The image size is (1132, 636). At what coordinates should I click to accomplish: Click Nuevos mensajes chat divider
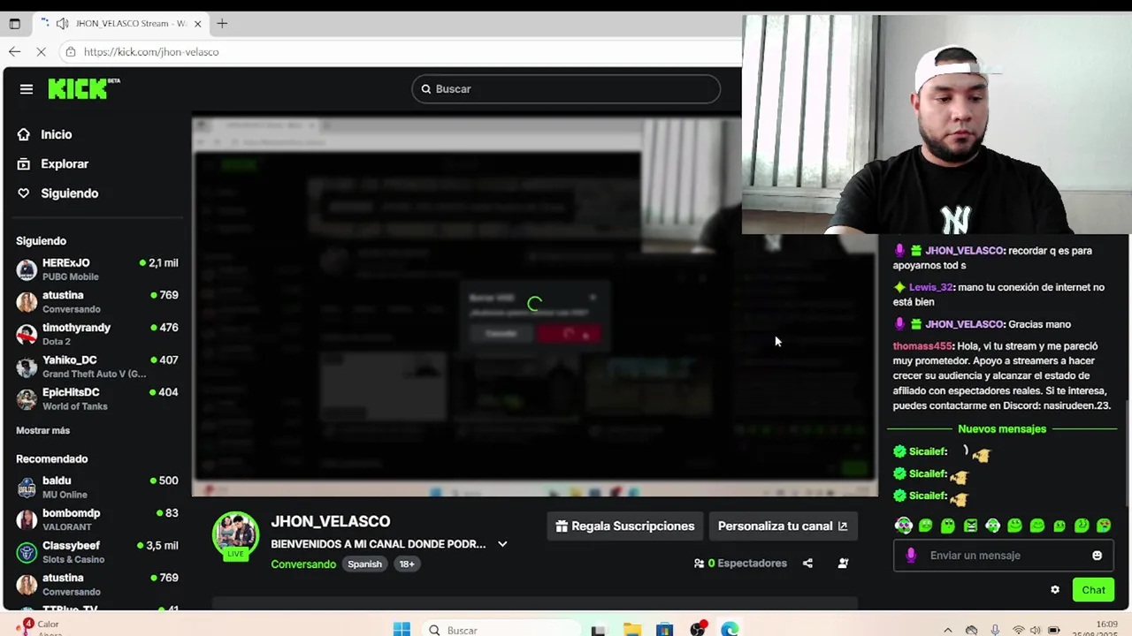1002,428
